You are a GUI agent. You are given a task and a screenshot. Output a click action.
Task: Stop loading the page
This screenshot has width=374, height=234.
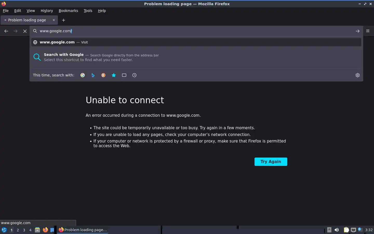[x=25, y=31]
